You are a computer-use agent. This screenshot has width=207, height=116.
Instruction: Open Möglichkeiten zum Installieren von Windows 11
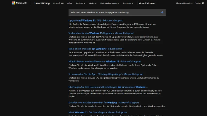click(105, 61)
